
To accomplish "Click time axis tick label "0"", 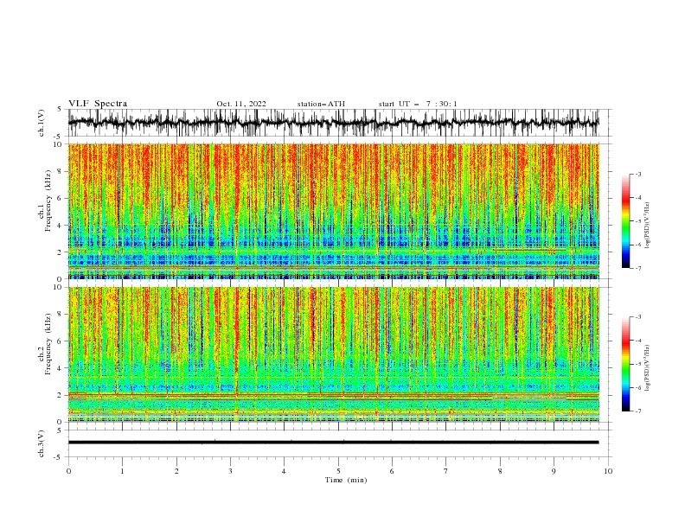I will [68, 471].
